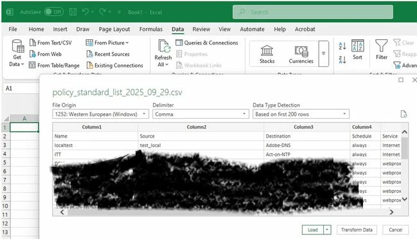
Task: Switch to the View tab
Action: click(224, 30)
